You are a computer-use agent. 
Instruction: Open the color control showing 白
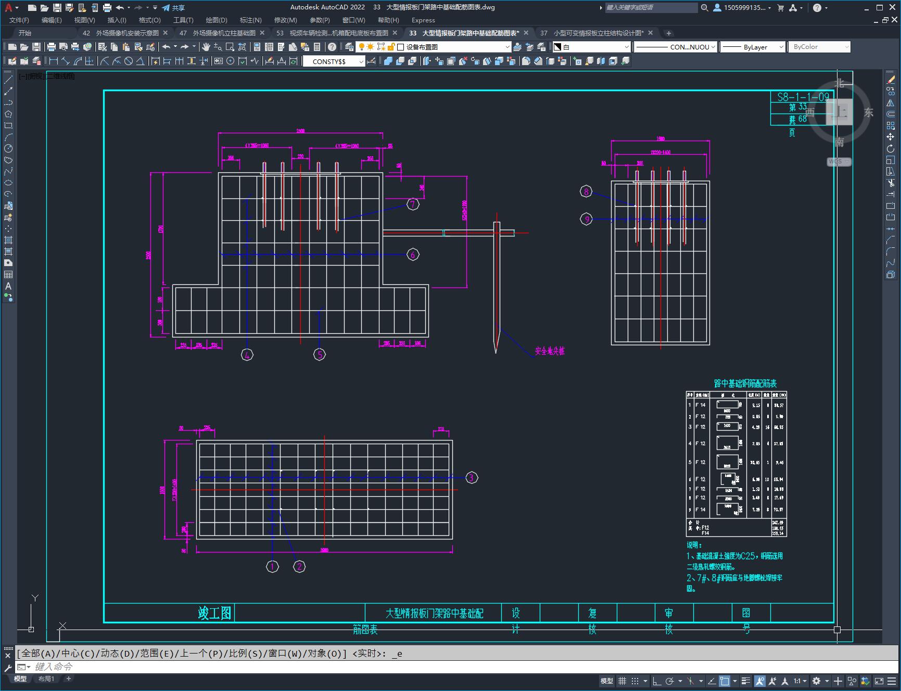[591, 47]
